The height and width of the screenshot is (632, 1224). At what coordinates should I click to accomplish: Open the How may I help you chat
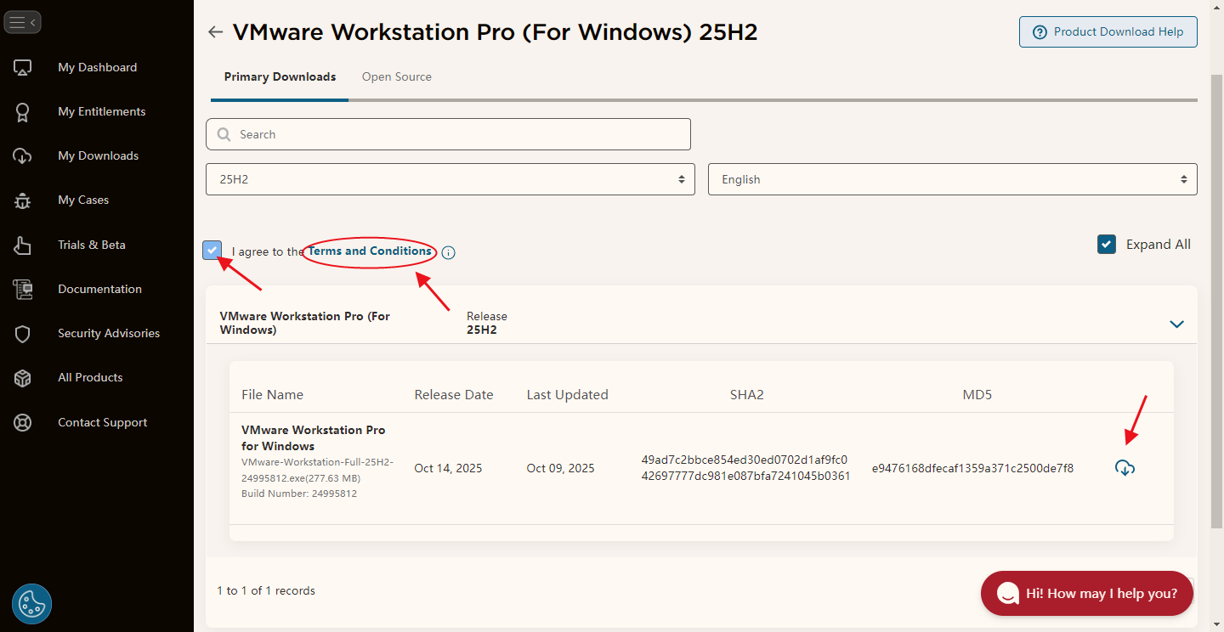click(x=1087, y=593)
